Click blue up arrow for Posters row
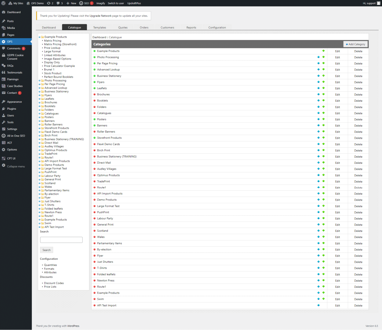 coord(318,119)
